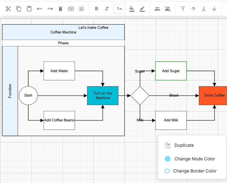
Task: Select Change Border Color menu entry
Action: [195, 171]
